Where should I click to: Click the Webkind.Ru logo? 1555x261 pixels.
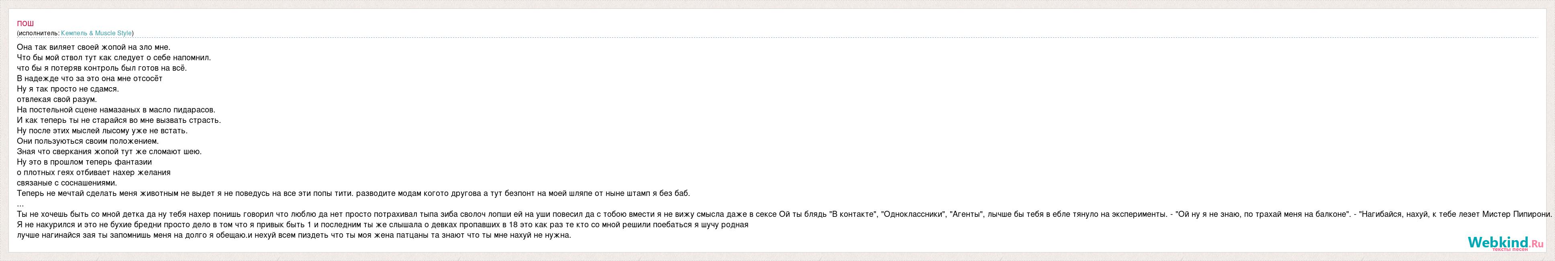pos(1506,243)
